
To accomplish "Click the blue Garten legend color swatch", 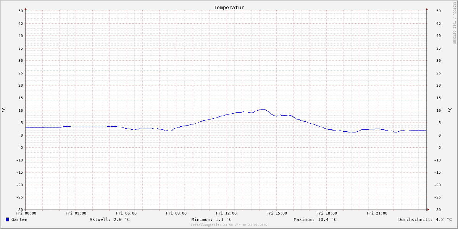I will pos(7,219).
